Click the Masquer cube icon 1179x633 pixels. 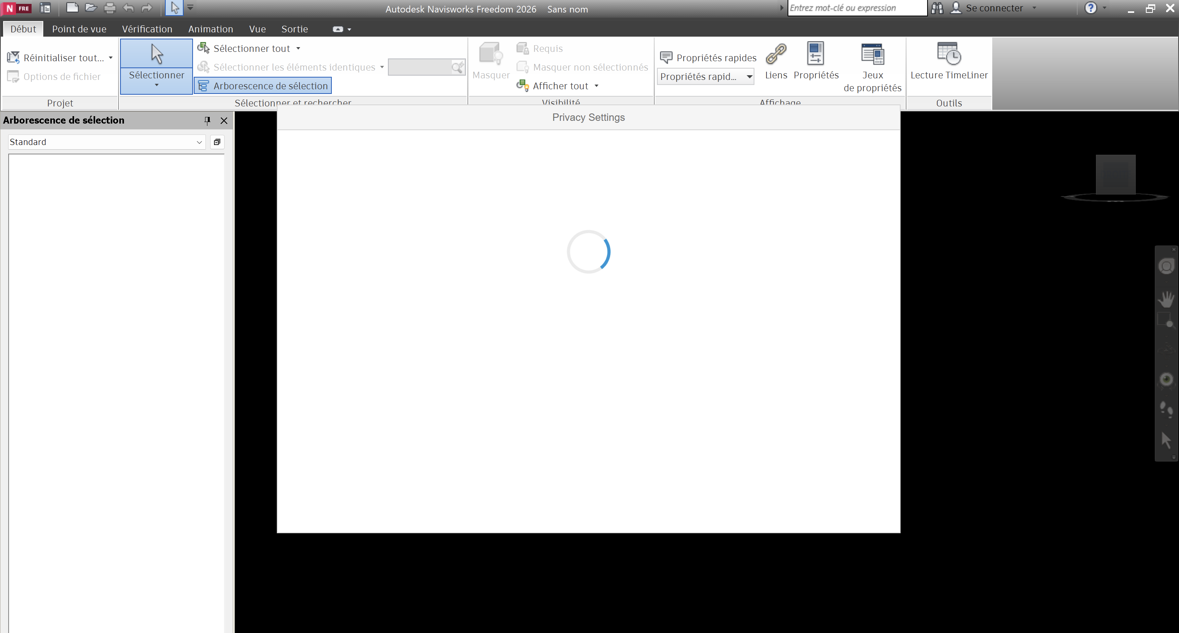click(490, 54)
